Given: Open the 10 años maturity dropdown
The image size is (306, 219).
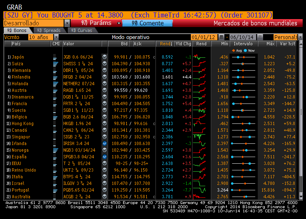Looking at the screenshot, I should coord(56,37).
